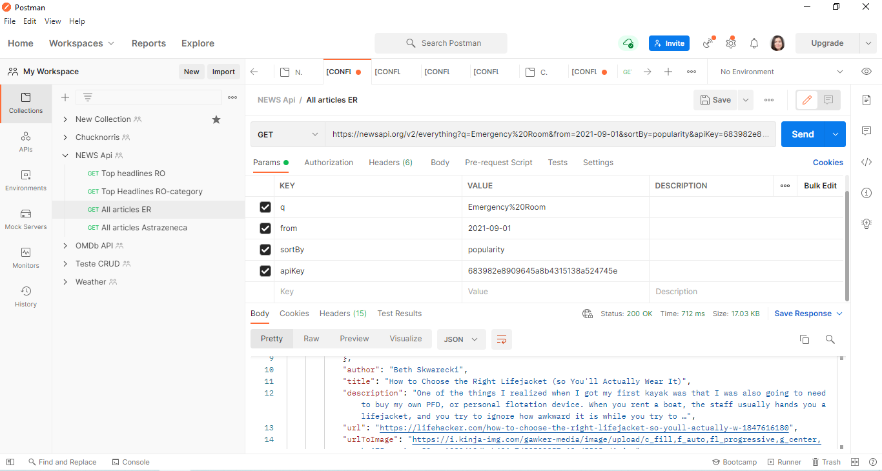
Task: Open the request info icon
Action: click(867, 193)
